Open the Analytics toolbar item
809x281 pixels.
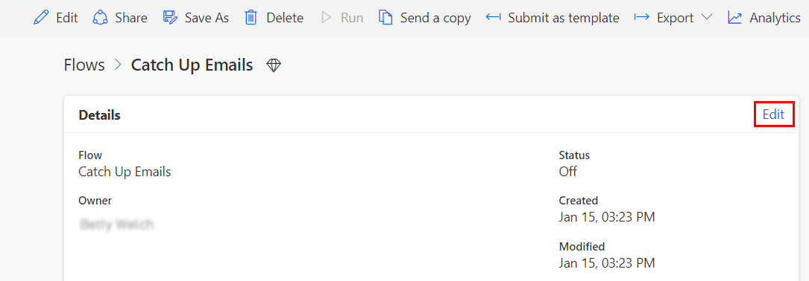(x=775, y=18)
